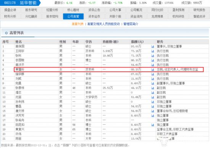Open 高管及相关人员持股变动 link

tap(103, 24)
